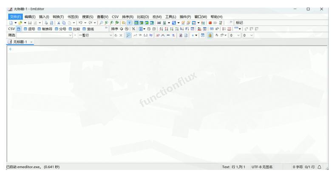Click the Print icon
This screenshot has height=178, width=335.
click(x=46, y=23)
